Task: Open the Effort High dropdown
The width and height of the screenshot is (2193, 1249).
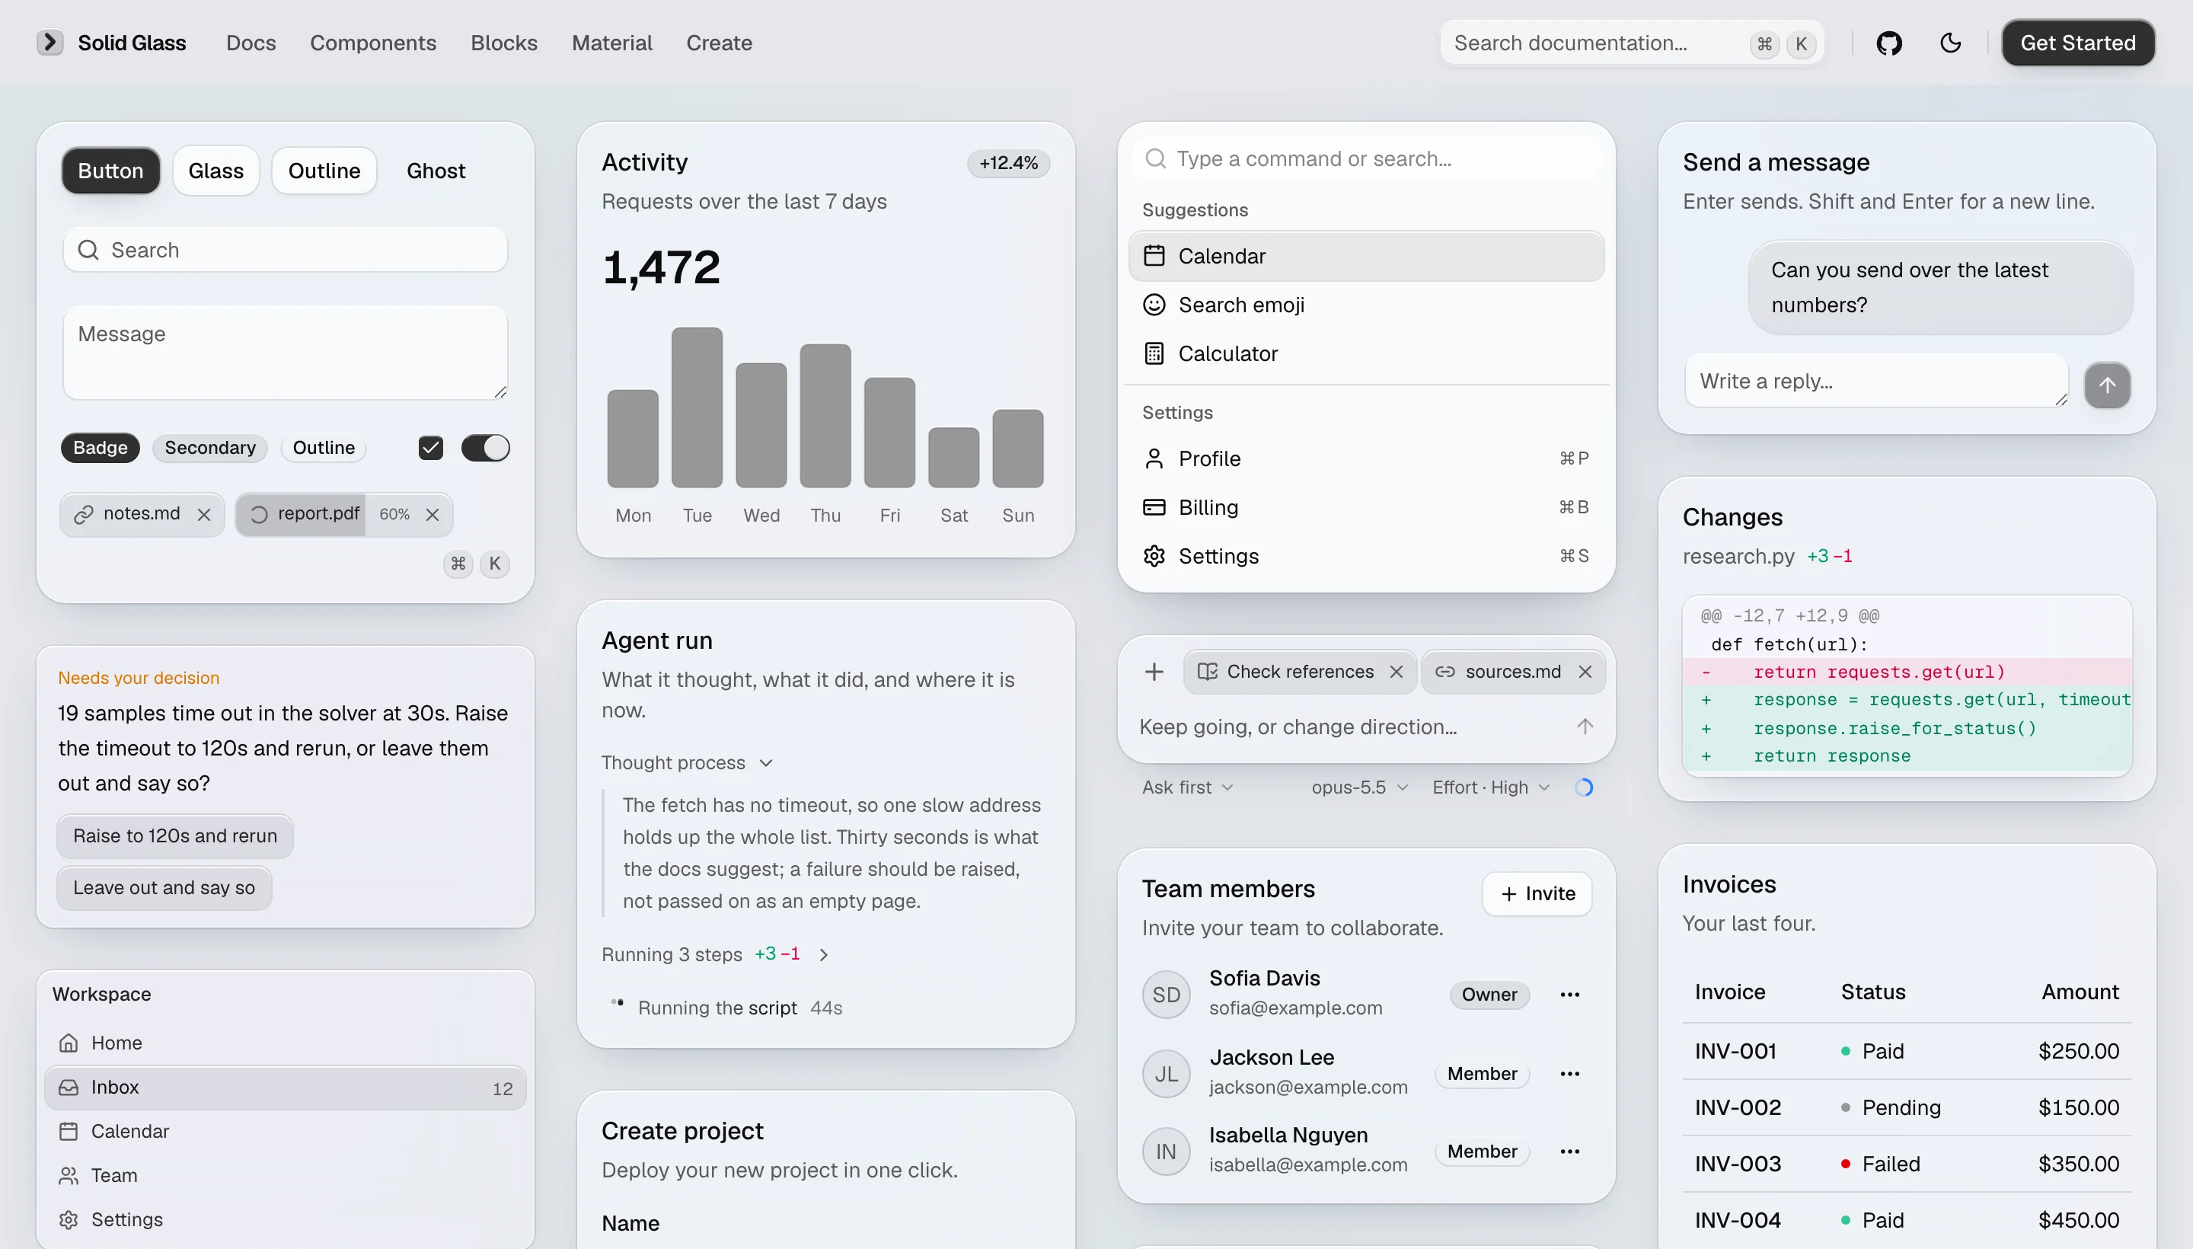Action: 1491,787
